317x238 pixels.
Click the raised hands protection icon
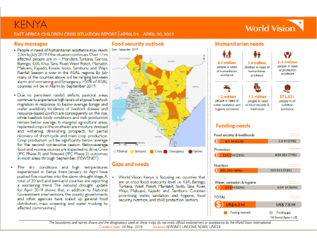click(x=287, y=55)
